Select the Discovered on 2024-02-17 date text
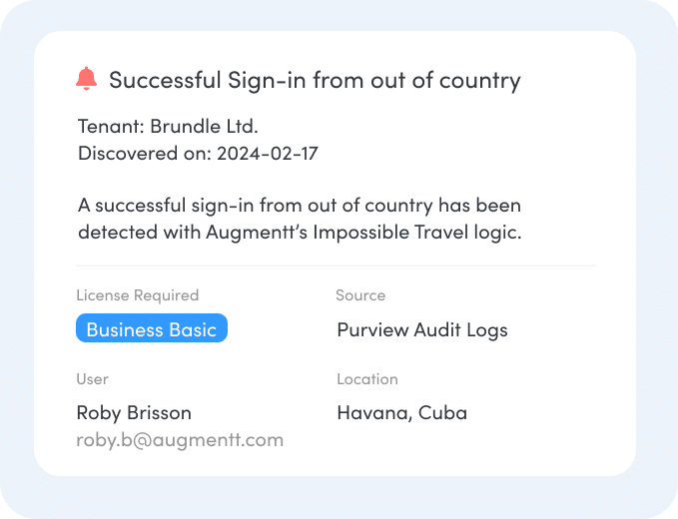 (x=198, y=154)
